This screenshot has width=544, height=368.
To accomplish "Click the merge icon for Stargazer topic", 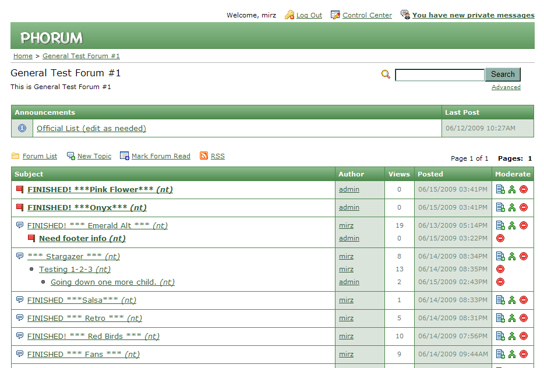I will (x=512, y=256).
